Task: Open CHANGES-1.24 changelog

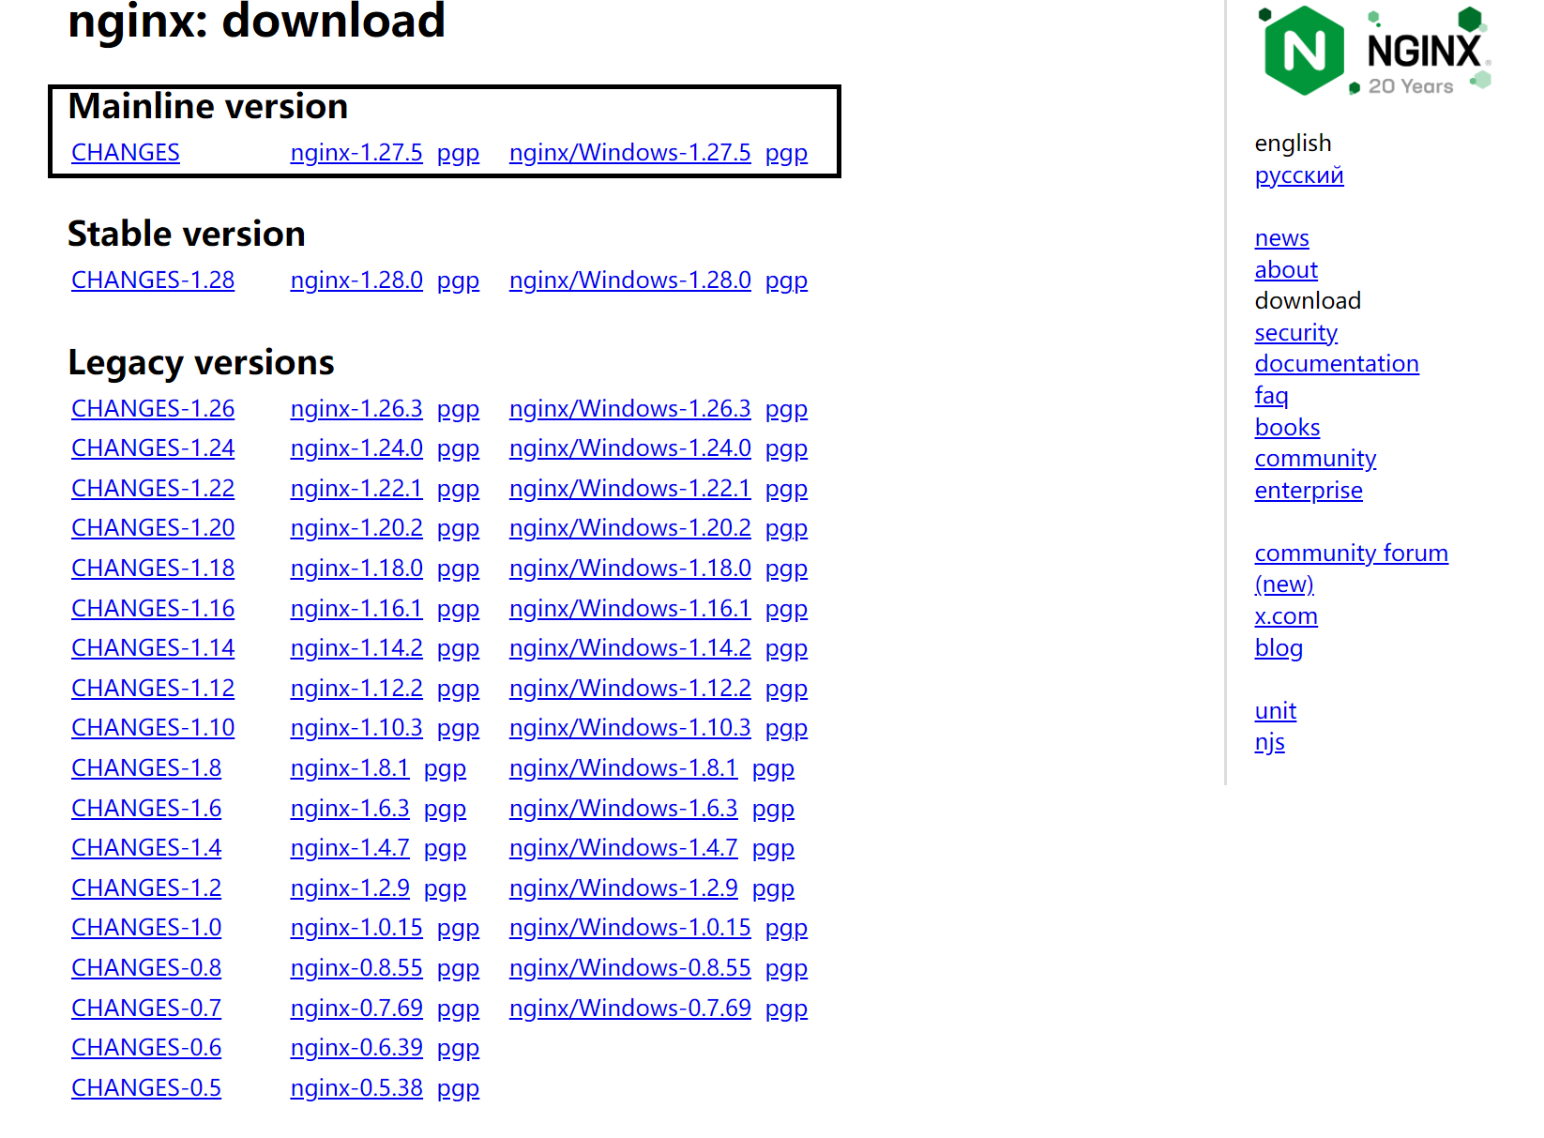Action: coord(153,448)
